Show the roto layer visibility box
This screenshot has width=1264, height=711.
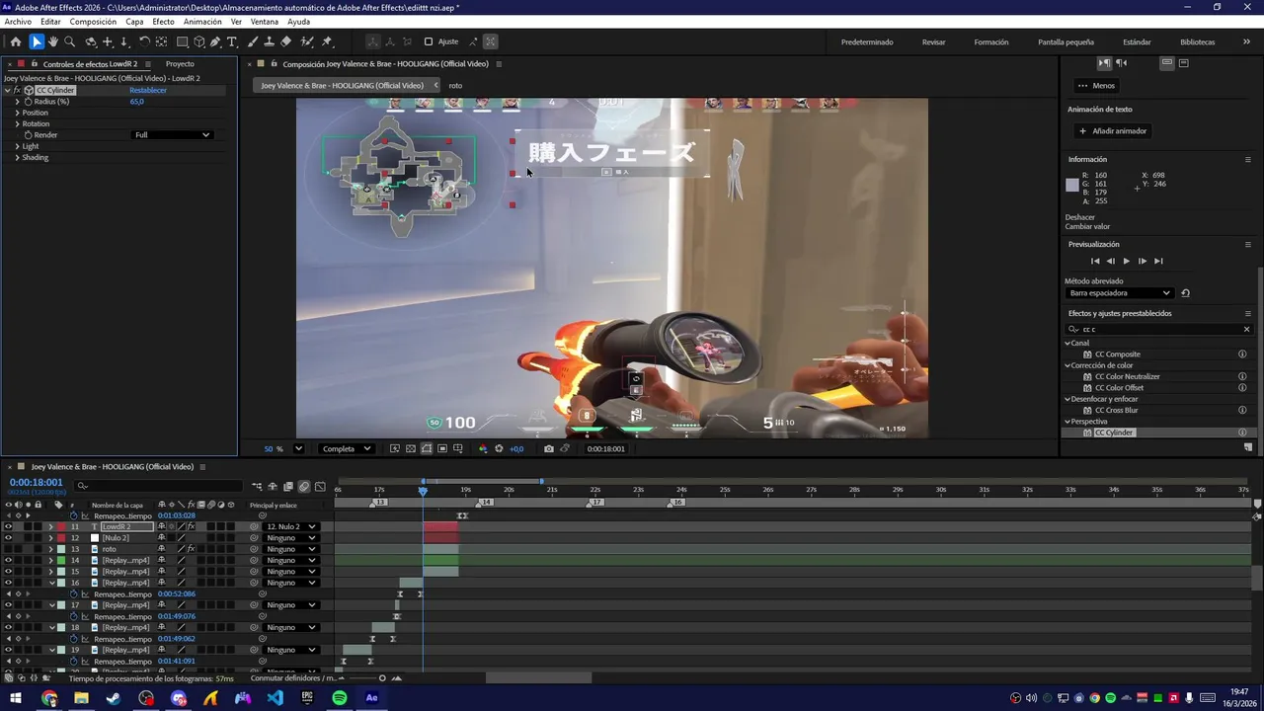point(8,549)
